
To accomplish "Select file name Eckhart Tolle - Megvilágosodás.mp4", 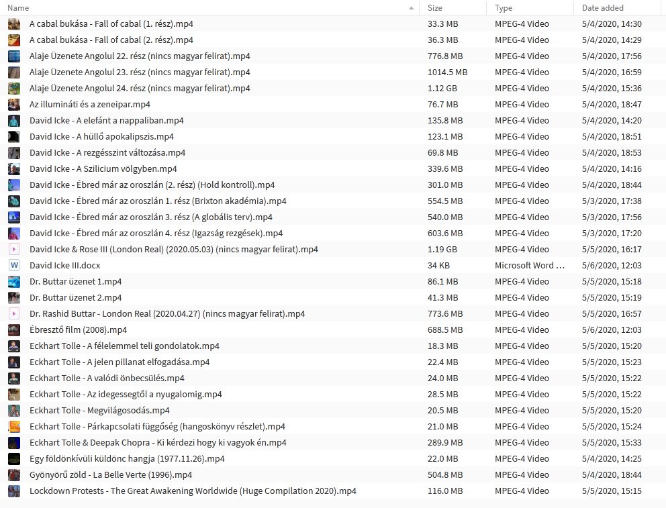I will tap(99, 411).
